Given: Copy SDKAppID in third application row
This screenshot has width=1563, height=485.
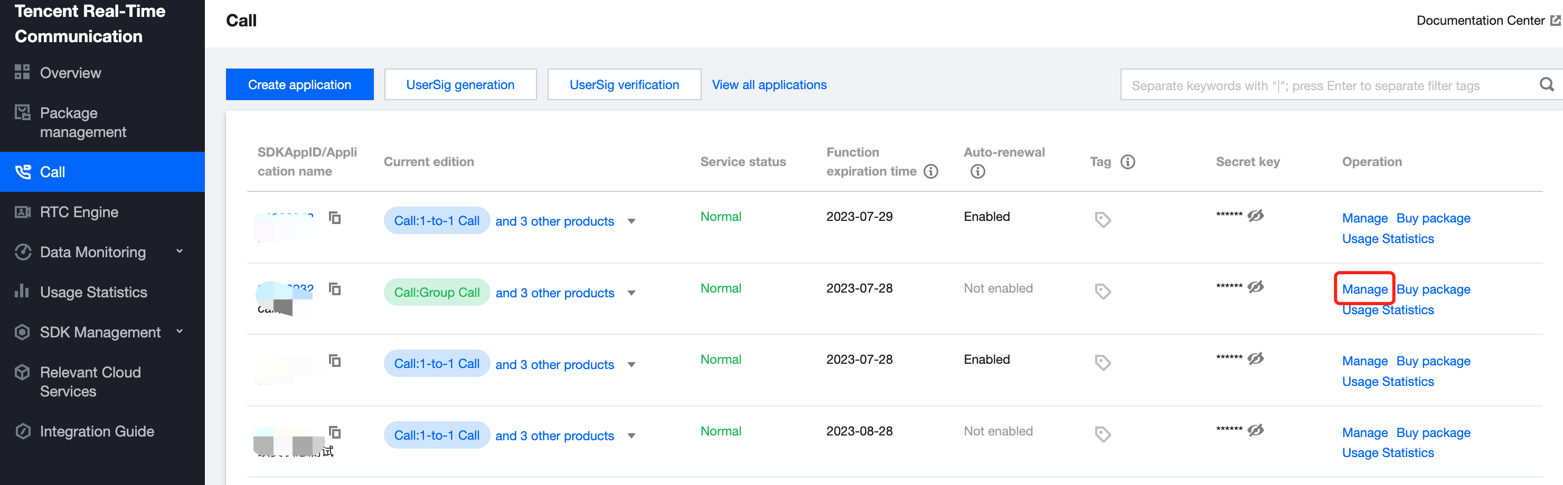Looking at the screenshot, I should pos(335,361).
